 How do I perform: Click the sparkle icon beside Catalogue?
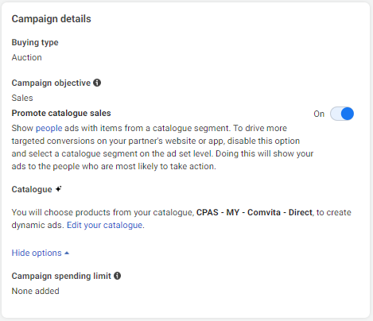pyautogui.click(x=59, y=189)
